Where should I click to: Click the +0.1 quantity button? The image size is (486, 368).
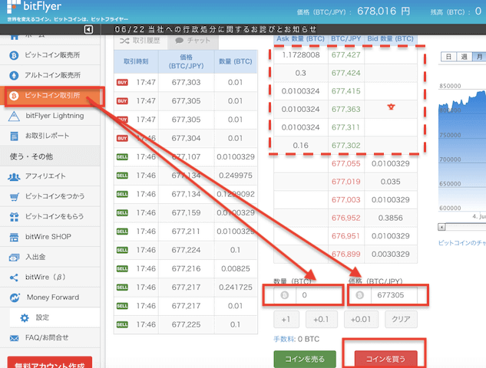(321, 319)
